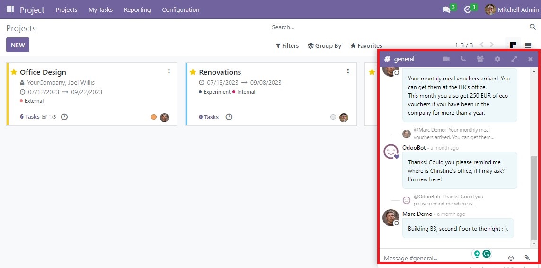The width and height of the screenshot is (541, 268).
Task: Open the Reporting menu
Action: pos(137,9)
